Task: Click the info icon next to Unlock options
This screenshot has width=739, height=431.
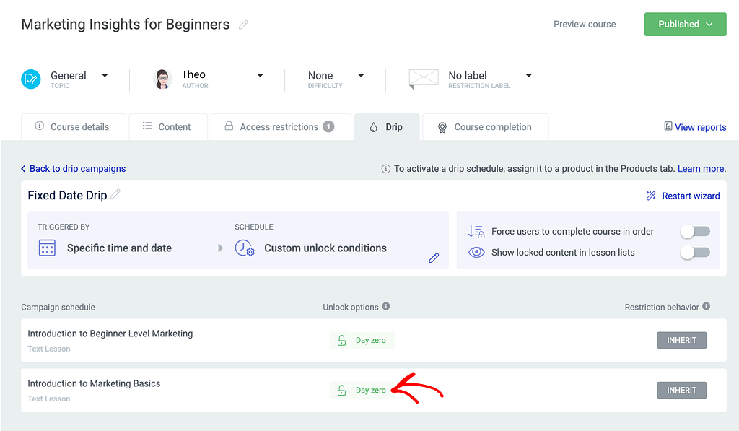Action: (386, 306)
